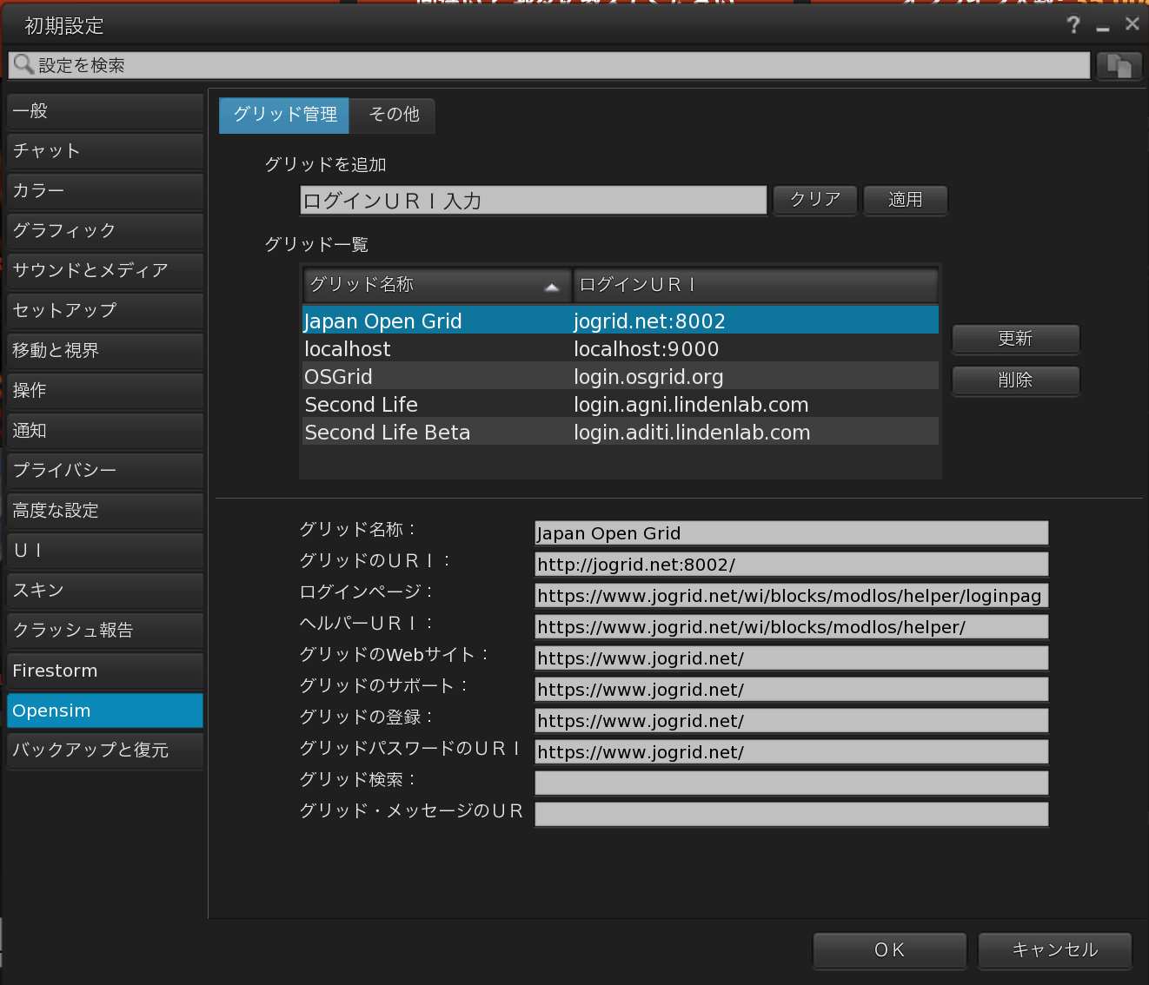Click the ログインページ field
1149x985 pixels.
pyautogui.click(x=791, y=596)
